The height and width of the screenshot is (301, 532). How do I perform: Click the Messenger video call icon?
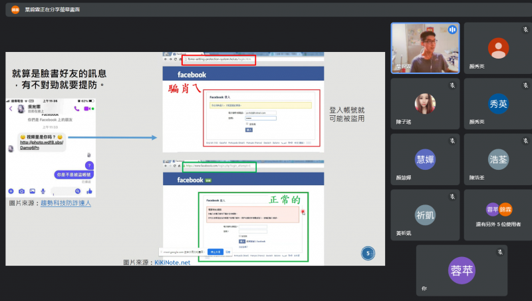(87, 109)
